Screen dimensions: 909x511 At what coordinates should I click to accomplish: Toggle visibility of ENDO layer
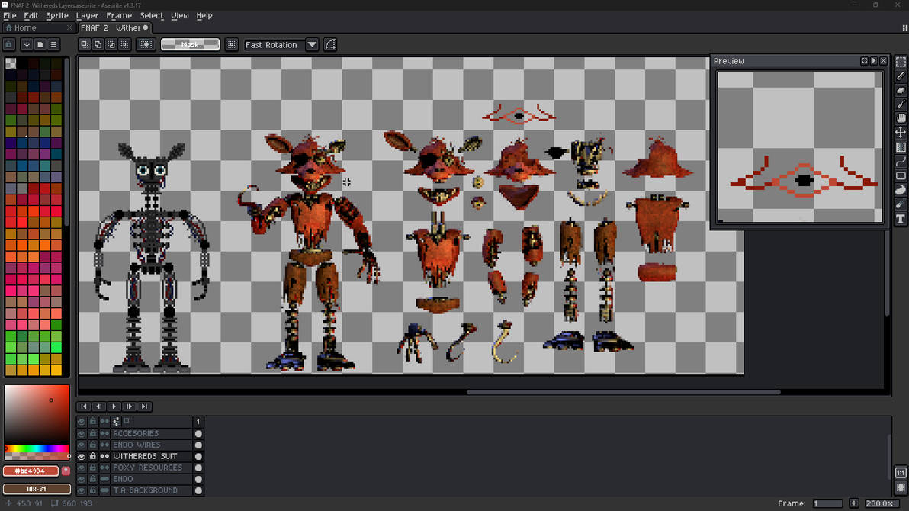(x=81, y=479)
